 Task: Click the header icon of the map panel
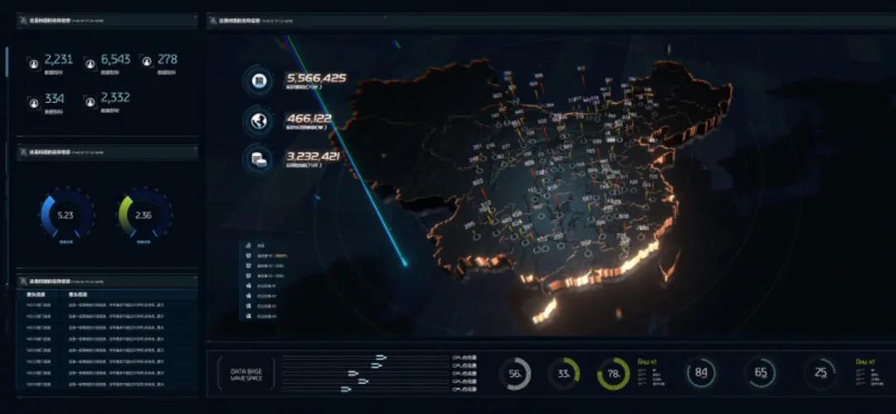213,22
